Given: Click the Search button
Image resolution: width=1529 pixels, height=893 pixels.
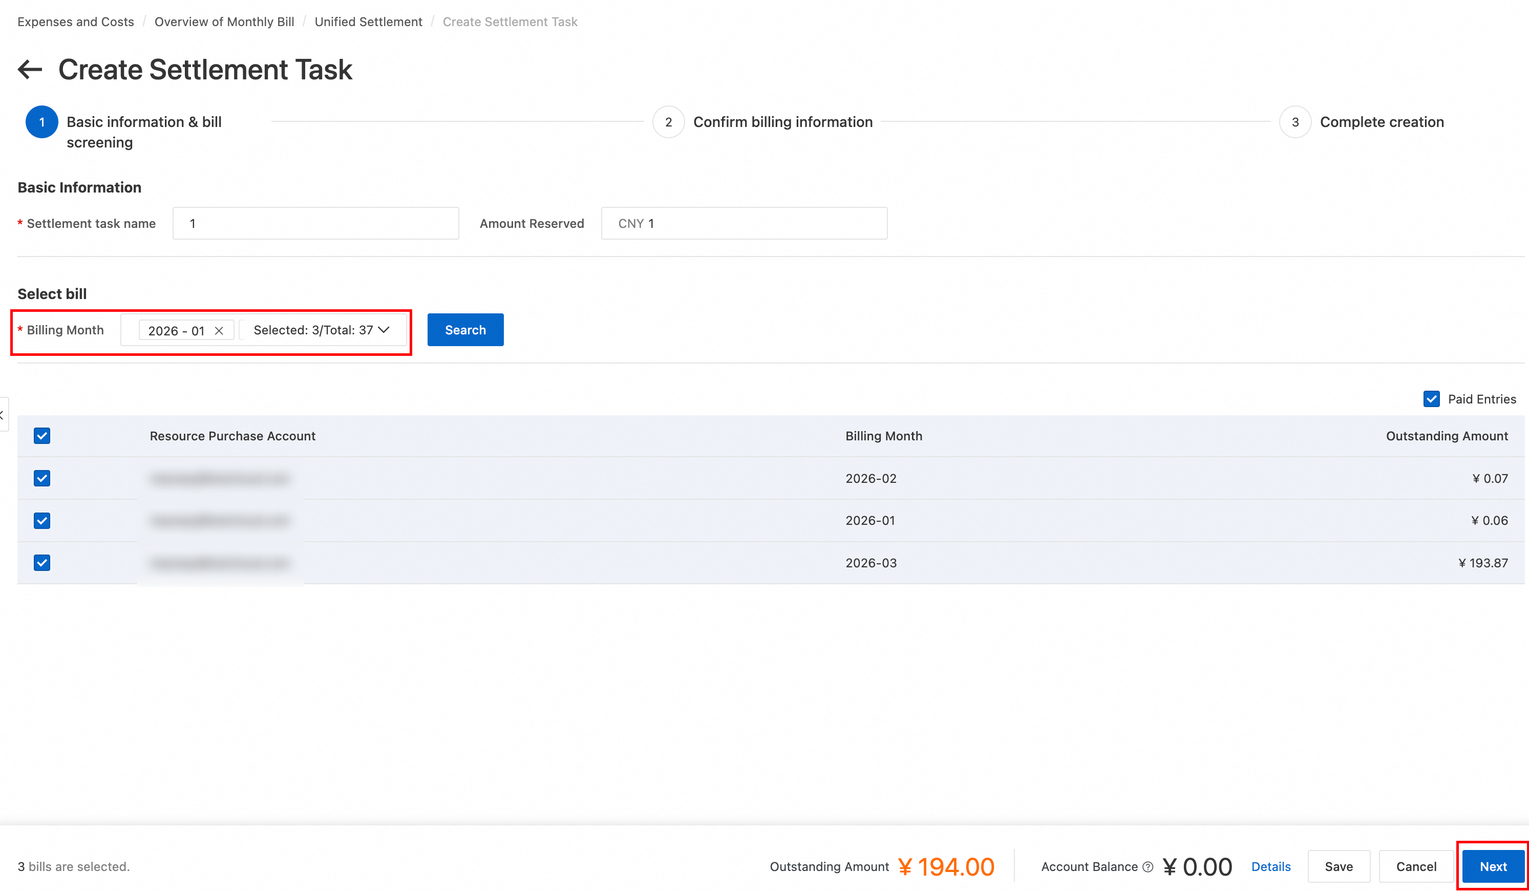Looking at the screenshot, I should pos(465,329).
